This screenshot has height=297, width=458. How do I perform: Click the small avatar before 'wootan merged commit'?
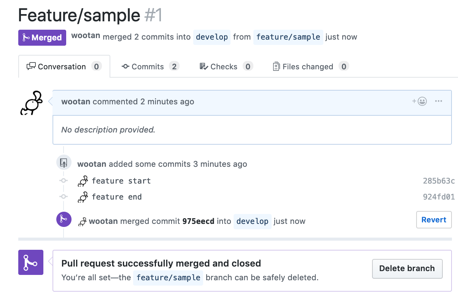click(82, 222)
